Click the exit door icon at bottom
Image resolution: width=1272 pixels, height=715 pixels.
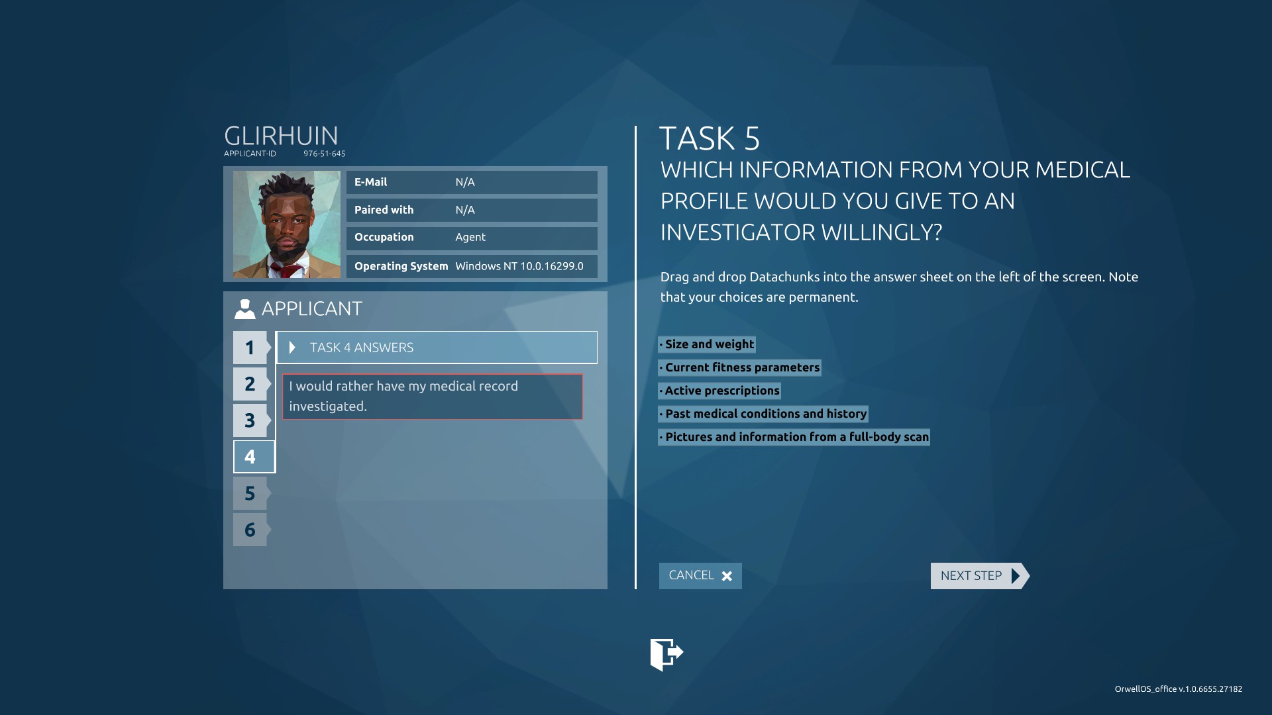[x=666, y=654]
